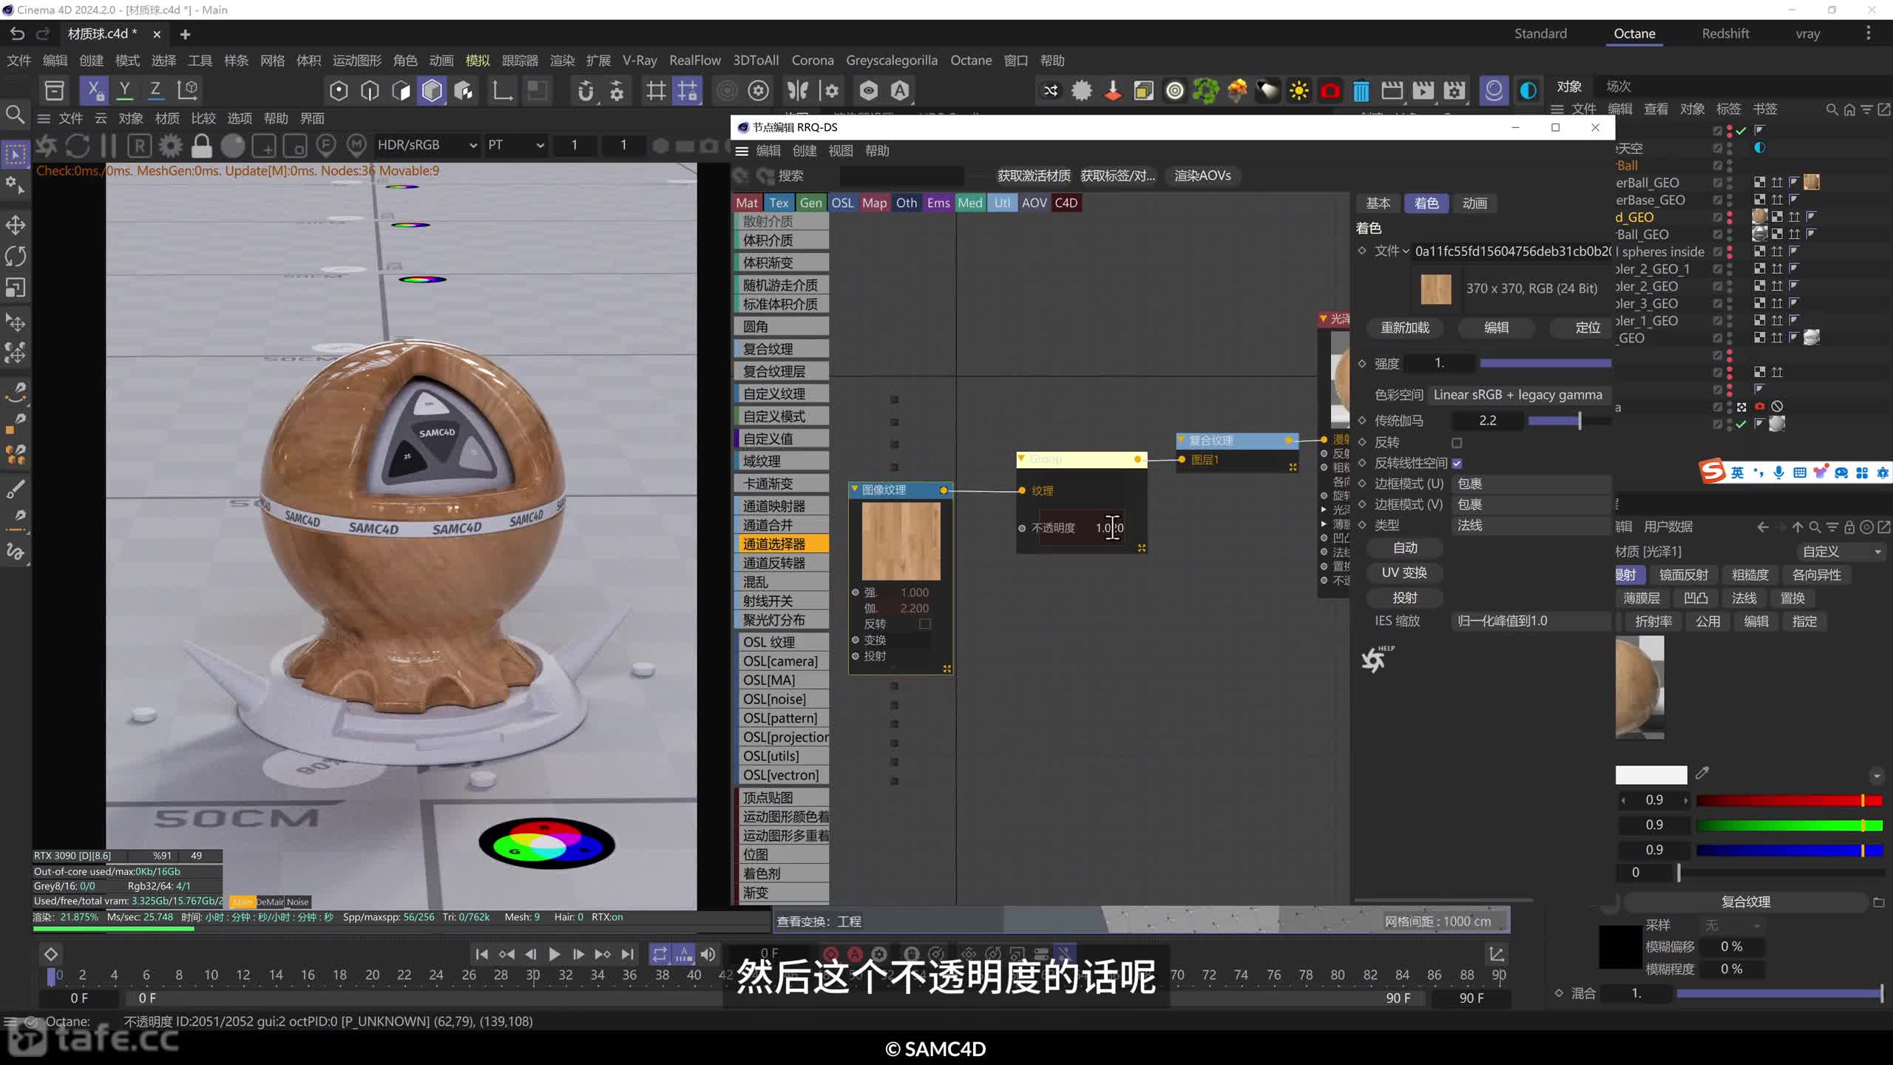Screen dimensions: 1893x1065
Task: Open the HDR/sRGB dropdown
Action: [427, 145]
